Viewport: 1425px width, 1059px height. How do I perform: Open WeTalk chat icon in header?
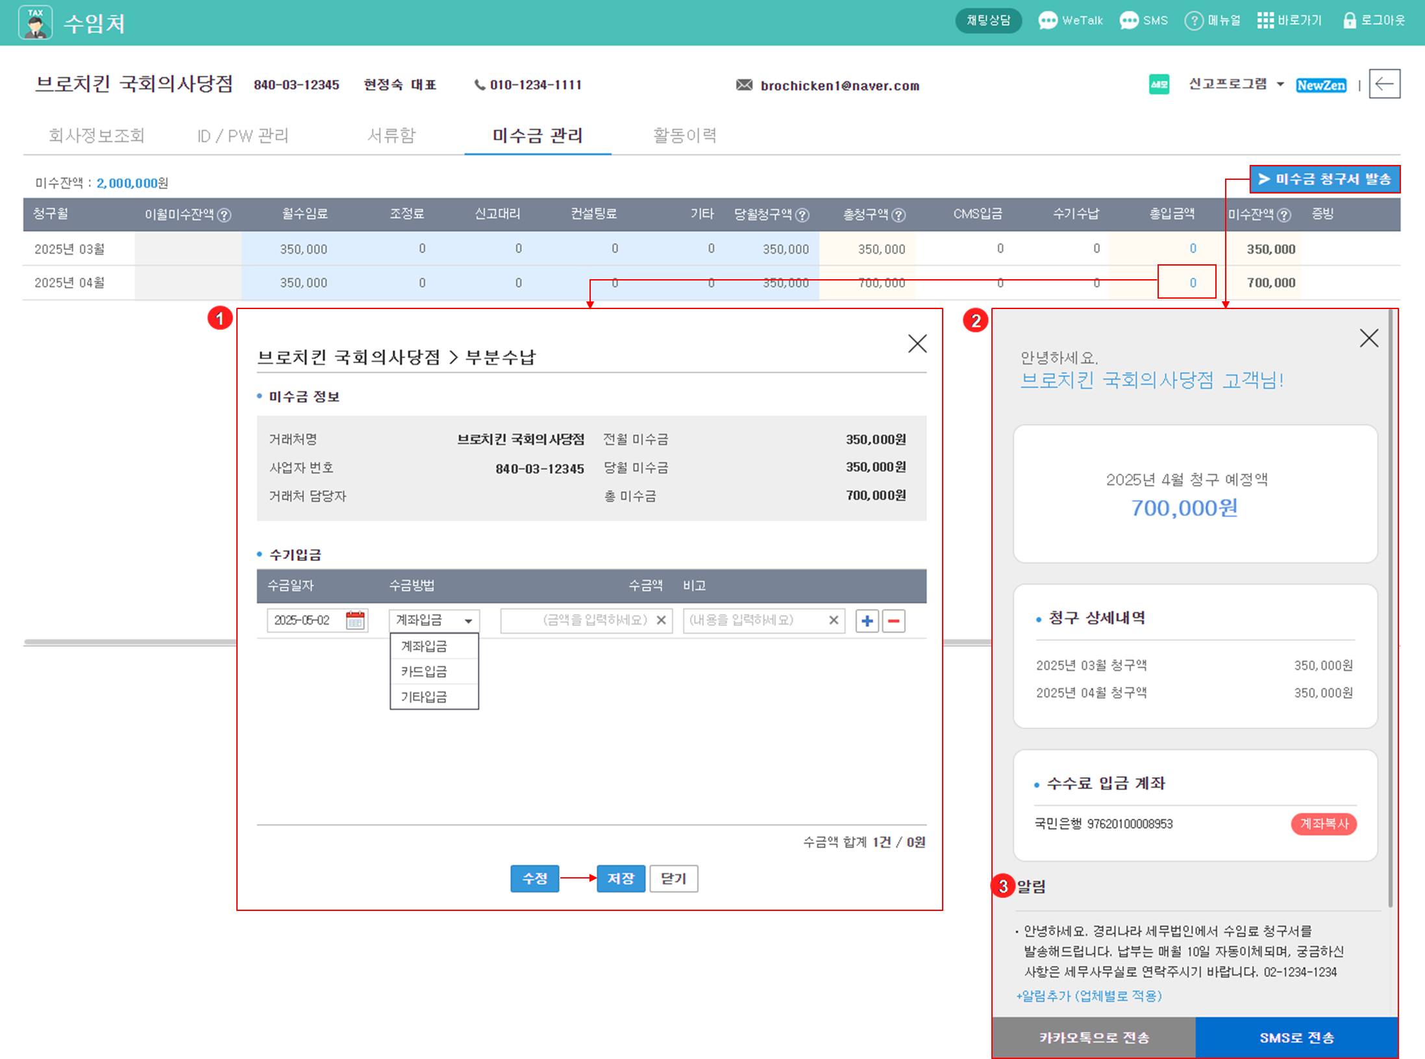[x=1047, y=21]
